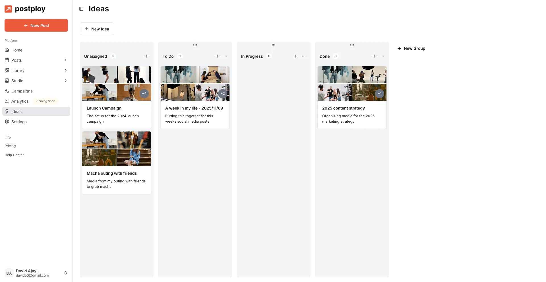The image size is (546, 282).
Task: Add idea to Done with plus icon
Action: (374, 56)
